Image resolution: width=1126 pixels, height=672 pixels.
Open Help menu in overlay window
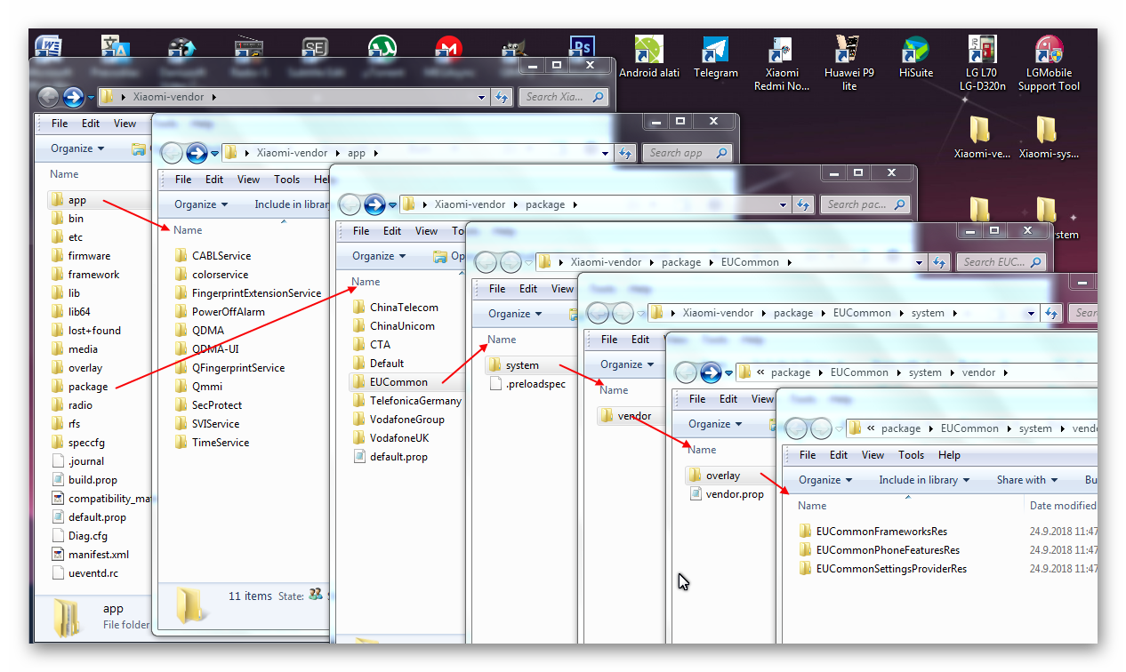coord(949,455)
